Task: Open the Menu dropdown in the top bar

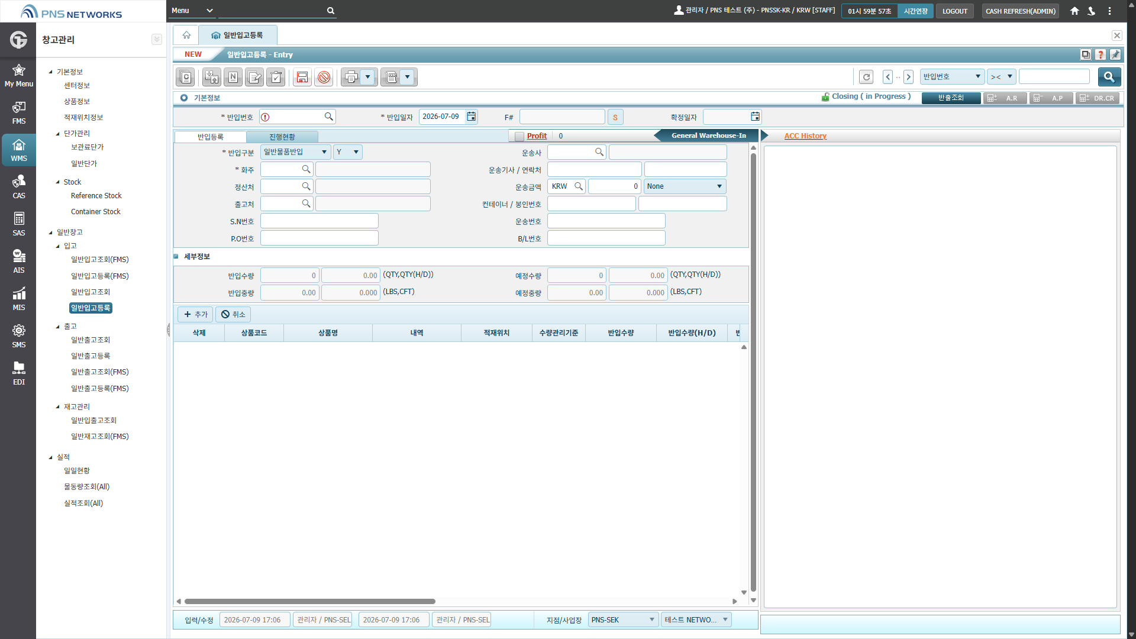Action: pos(192,11)
